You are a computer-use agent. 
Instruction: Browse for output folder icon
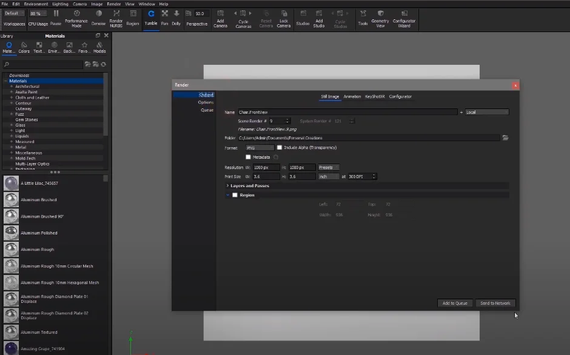coord(505,138)
